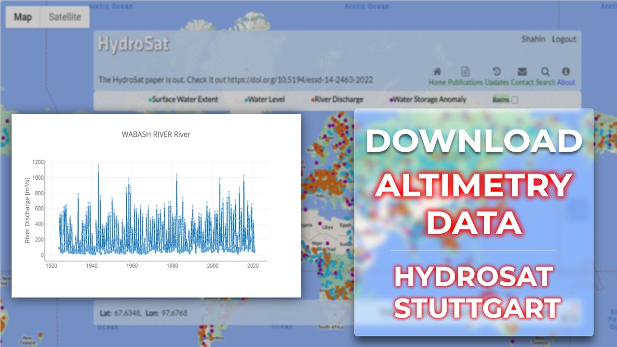The image size is (617, 347).
Task: Select Water Storage Anomaly layer
Action: [x=428, y=100]
